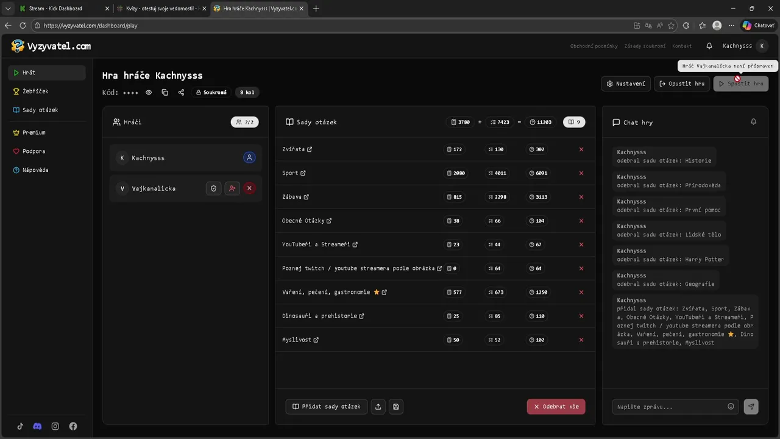Remove Myslivost question set

point(581,340)
